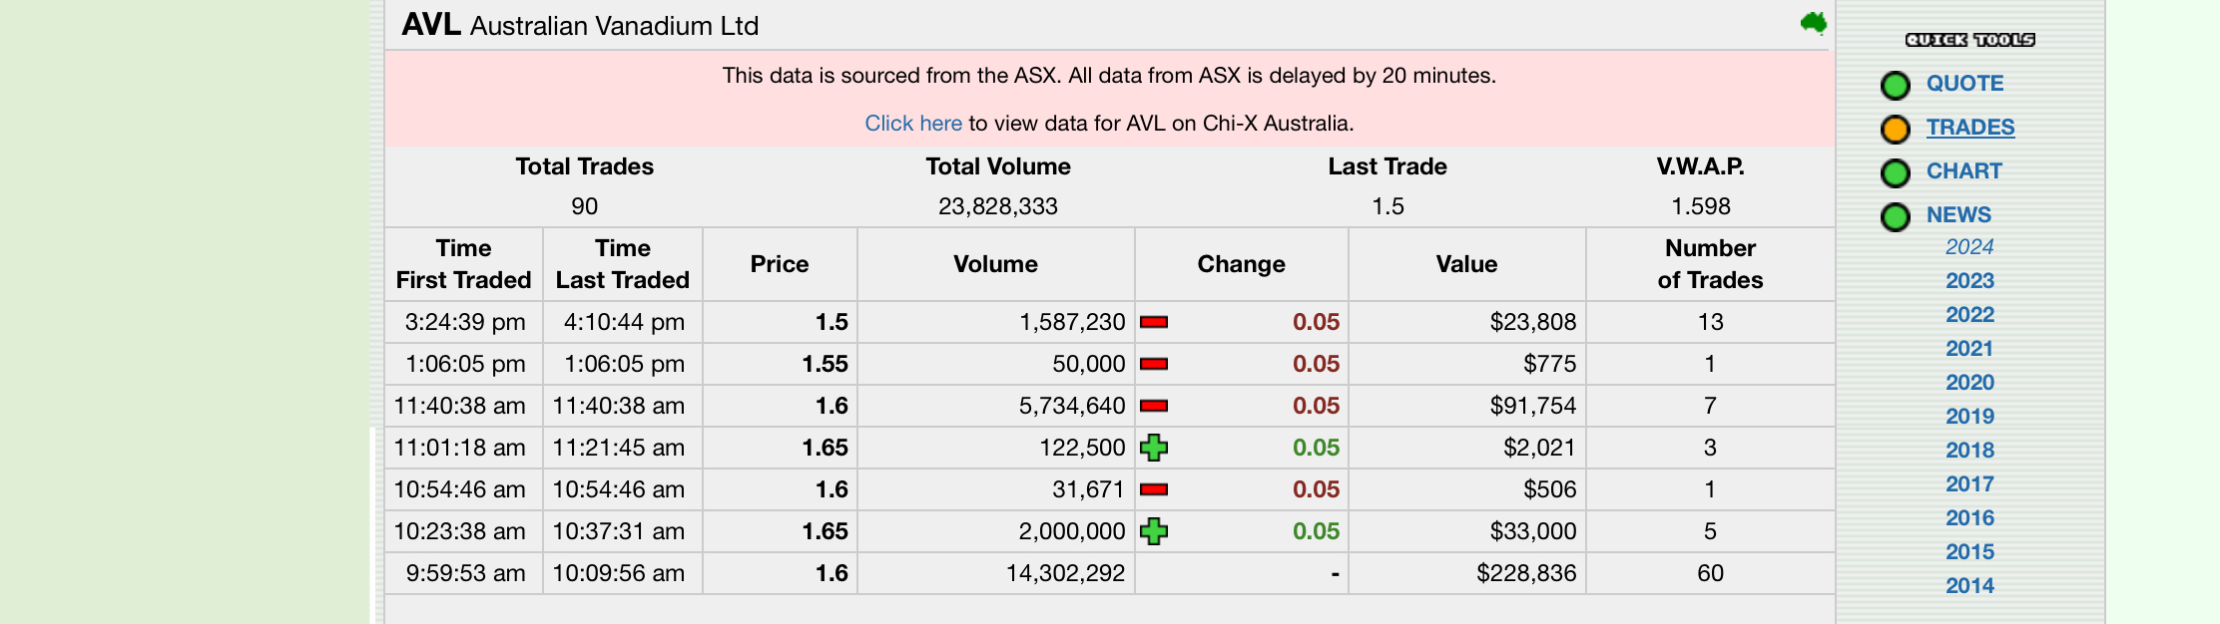The image size is (2220, 624).
Task: Click green plus icon in 10:23:38 am row
Action: tap(1154, 531)
